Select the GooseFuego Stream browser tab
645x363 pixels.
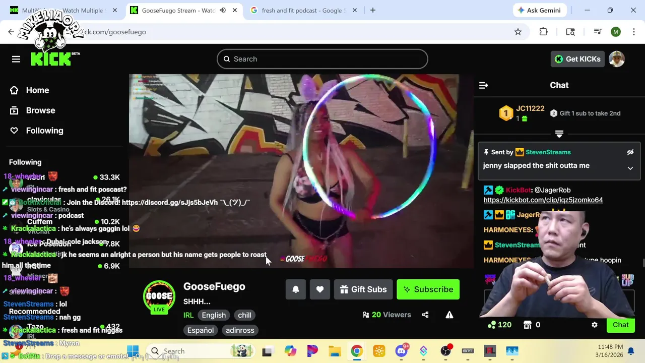click(x=184, y=10)
